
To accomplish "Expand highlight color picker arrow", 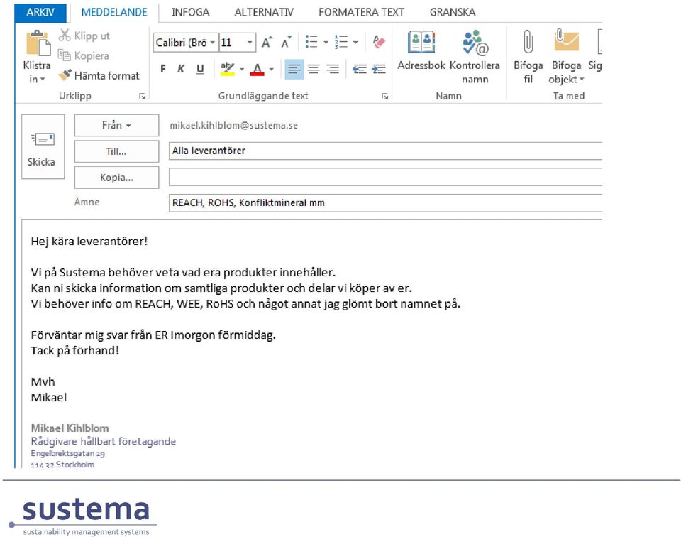I will point(242,69).
